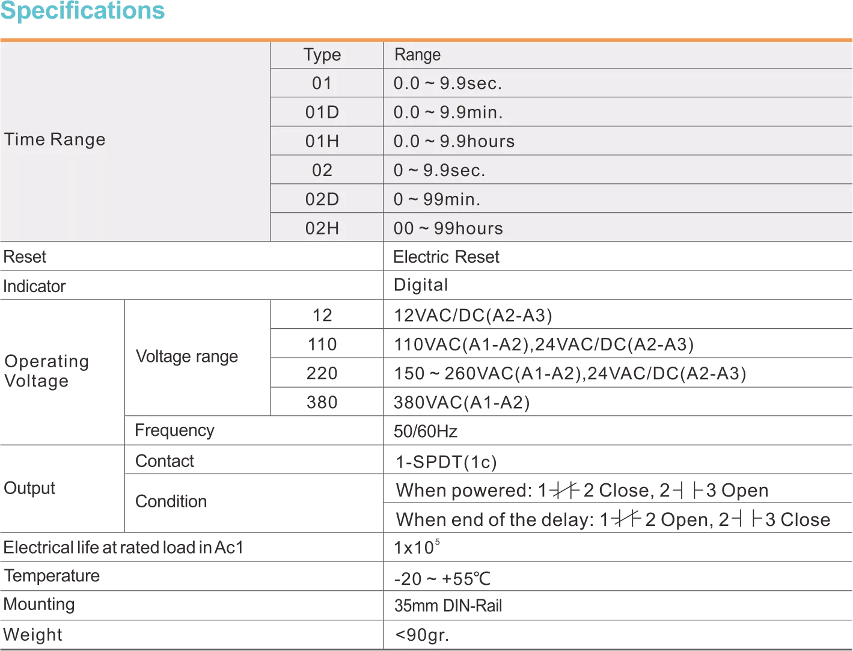Select type 02 cell
The width and height of the screenshot is (853, 651).
pyautogui.click(x=322, y=170)
